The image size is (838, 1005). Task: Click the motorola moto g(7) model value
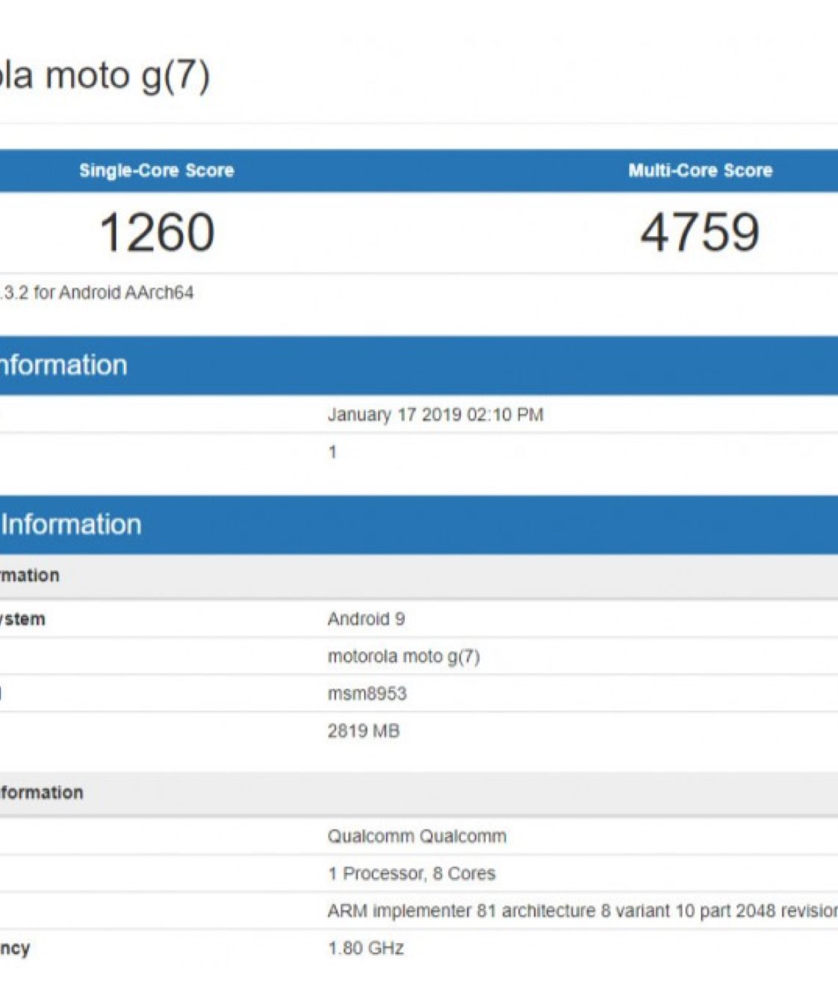(403, 656)
